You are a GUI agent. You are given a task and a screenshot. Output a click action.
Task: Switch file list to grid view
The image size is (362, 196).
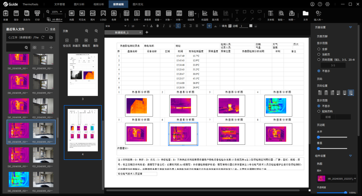coord(35,47)
